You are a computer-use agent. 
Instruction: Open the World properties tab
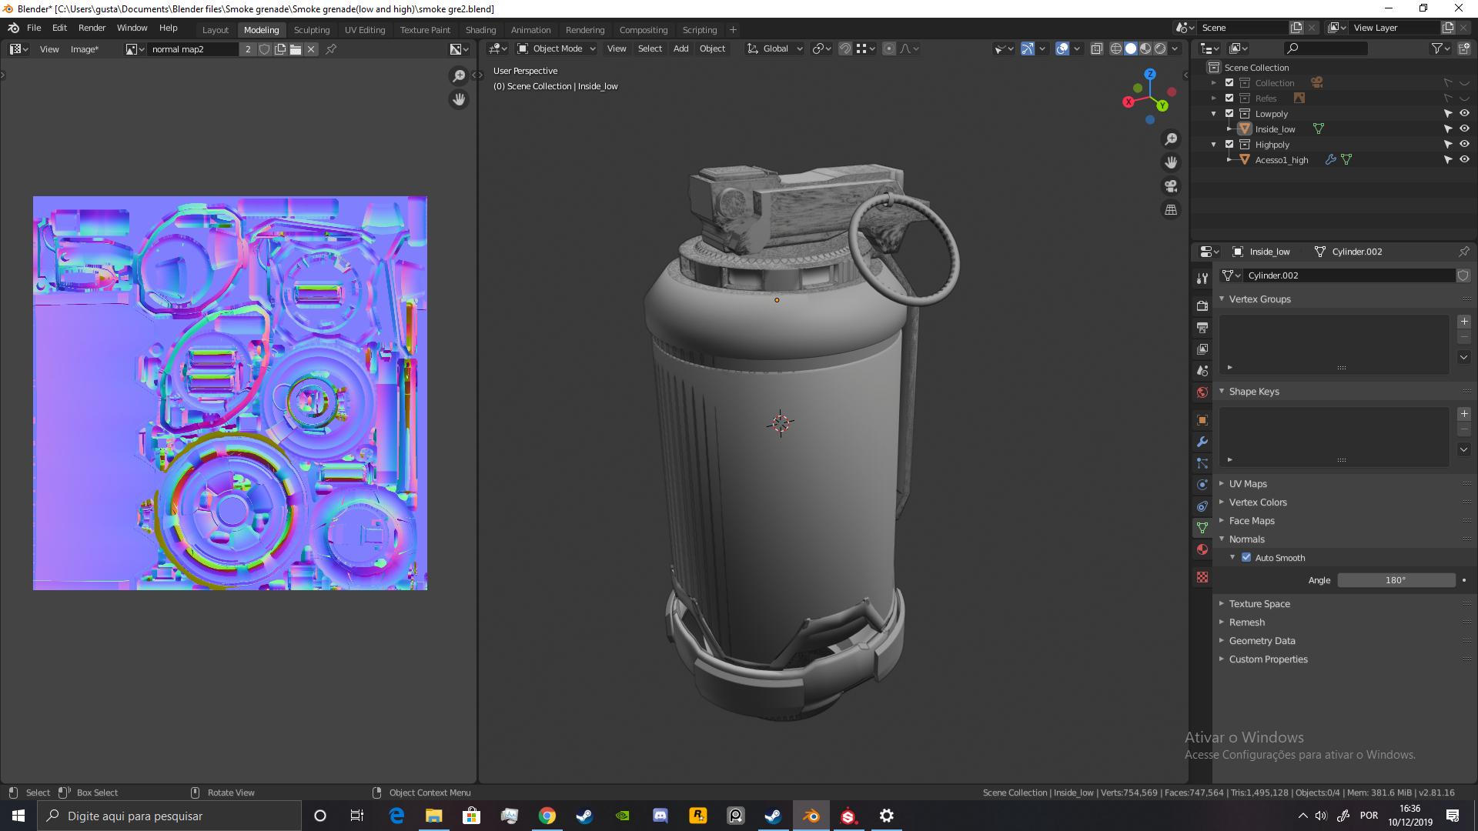coord(1202,392)
